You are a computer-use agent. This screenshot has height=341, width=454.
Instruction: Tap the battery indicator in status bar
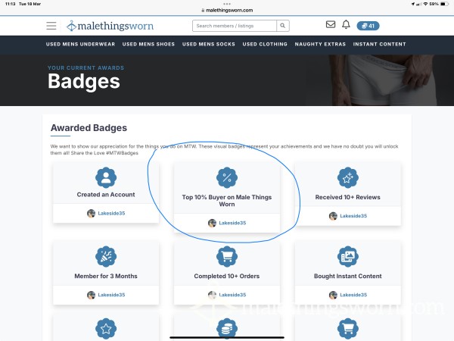444,4
